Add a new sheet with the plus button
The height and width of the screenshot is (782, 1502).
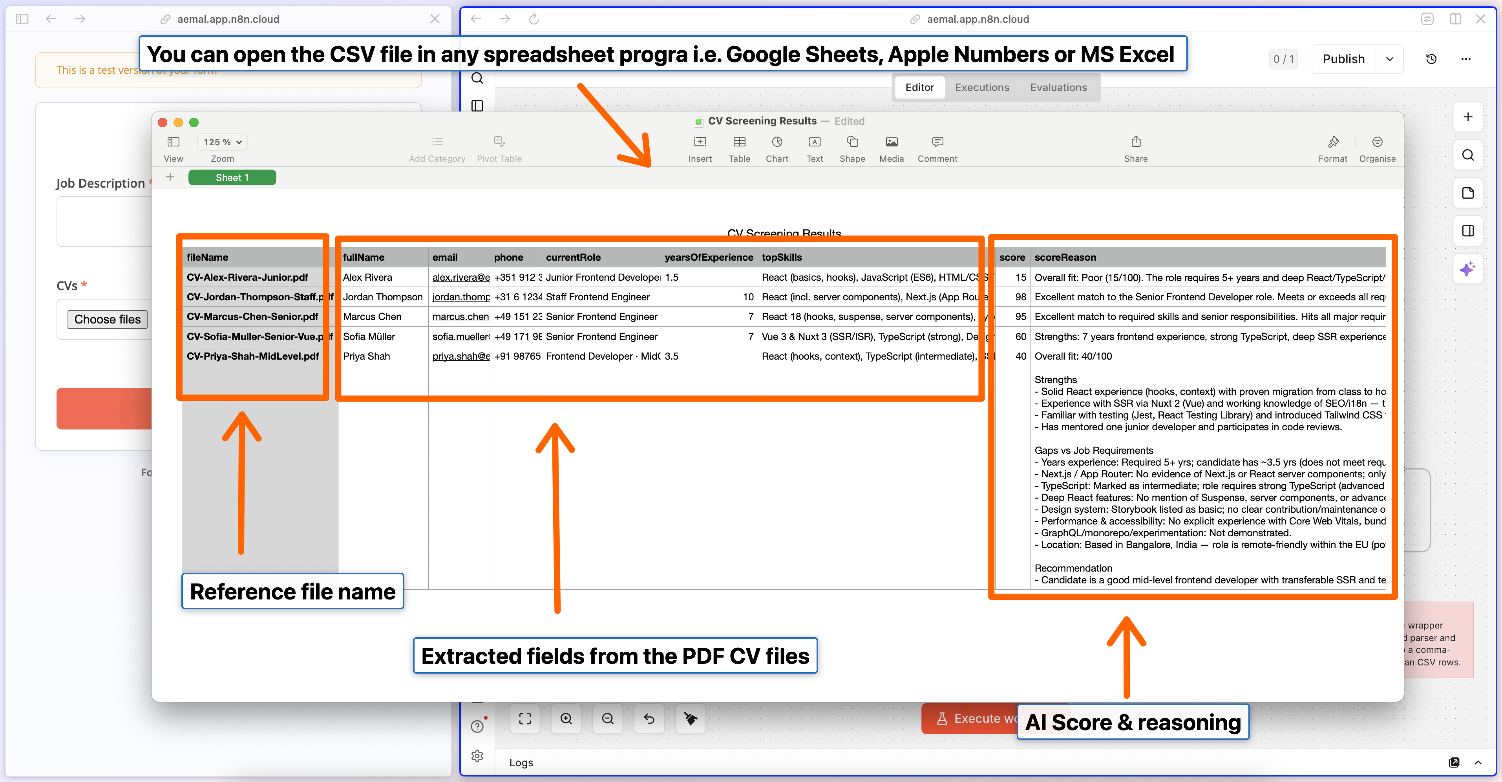coord(170,177)
